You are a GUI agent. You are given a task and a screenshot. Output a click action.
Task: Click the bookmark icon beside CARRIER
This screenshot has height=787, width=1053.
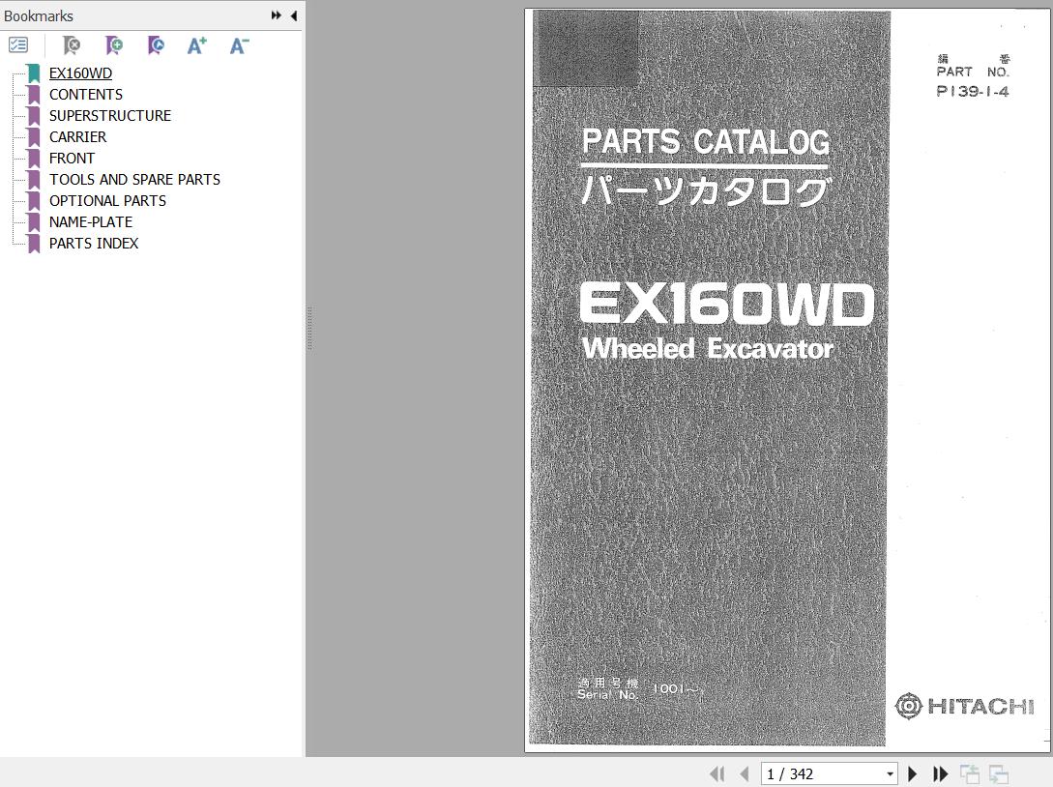pos(34,137)
